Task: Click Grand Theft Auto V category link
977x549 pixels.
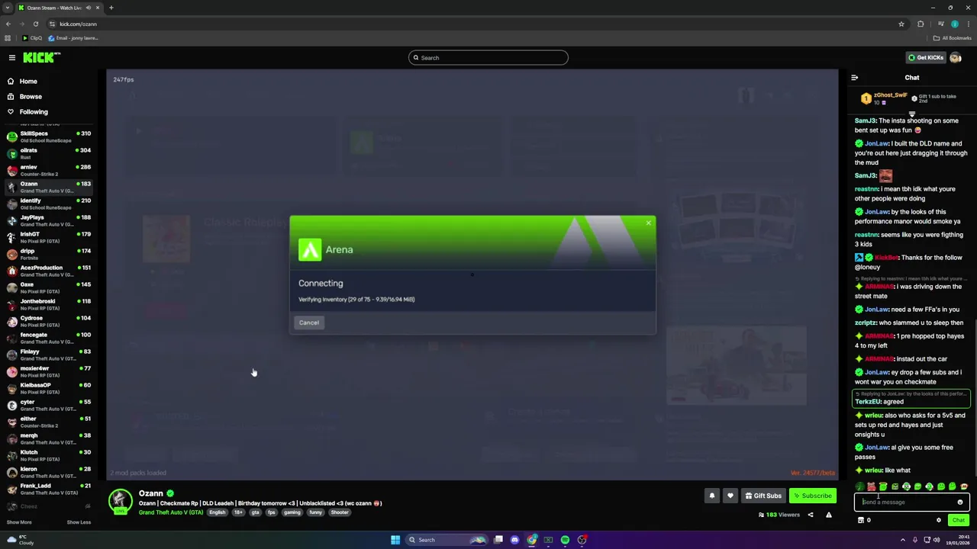Action: click(x=171, y=512)
